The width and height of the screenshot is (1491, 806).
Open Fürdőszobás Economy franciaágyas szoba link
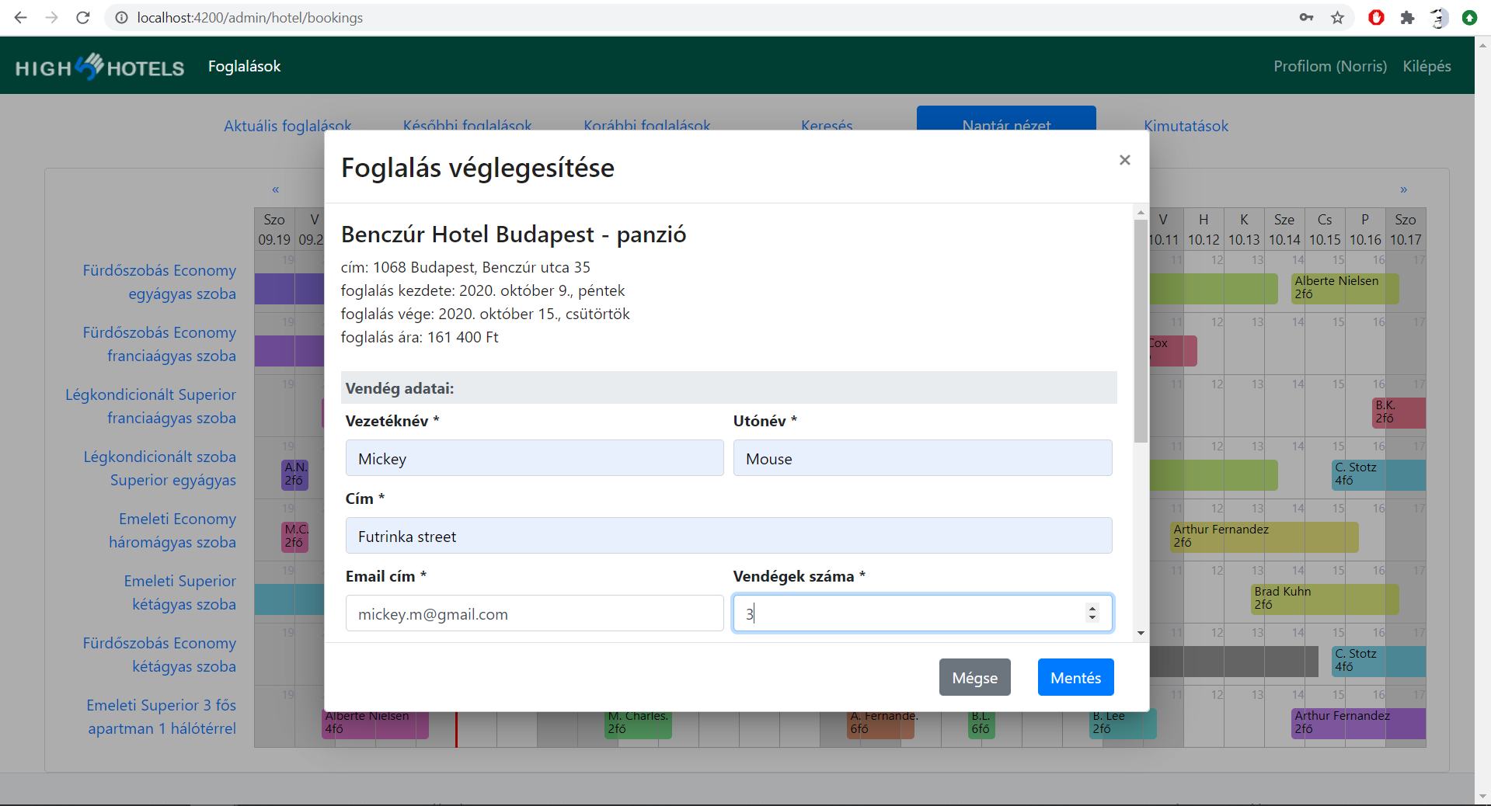coord(159,344)
